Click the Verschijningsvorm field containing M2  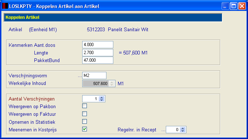tap(94, 75)
